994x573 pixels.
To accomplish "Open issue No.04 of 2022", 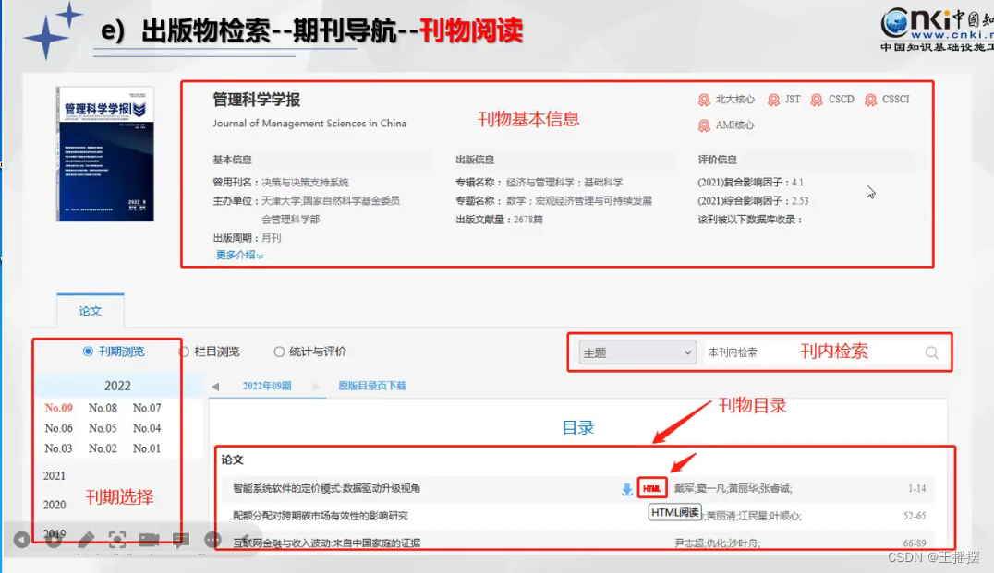I will 147,428.
